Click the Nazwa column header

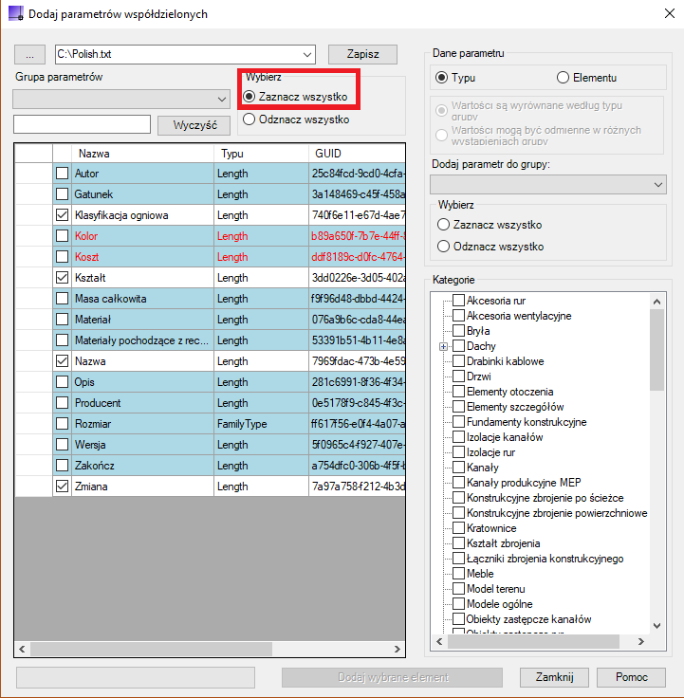pos(142,154)
